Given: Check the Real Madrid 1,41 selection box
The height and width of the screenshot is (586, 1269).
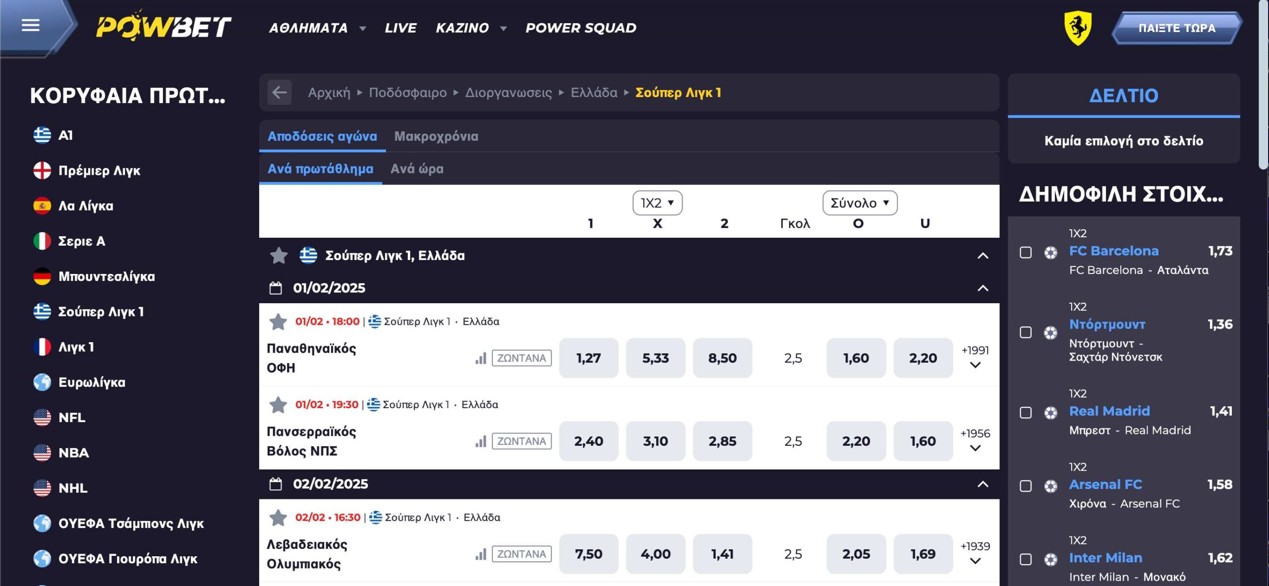Looking at the screenshot, I should pyautogui.click(x=1026, y=413).
